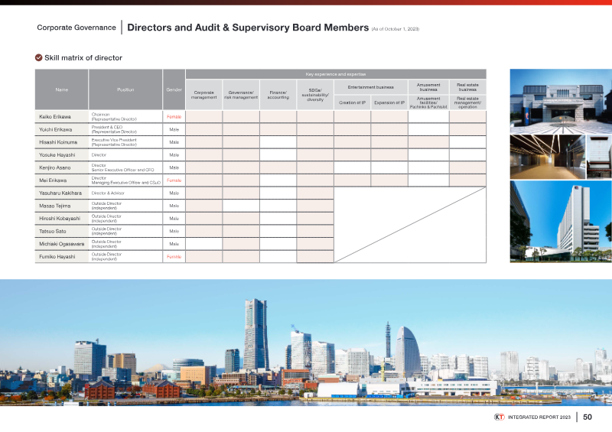This screenshot has width=612, height=432.
Task: Select the SDGs/sustainability/diversity column header
Action: [x=315, y=95]
